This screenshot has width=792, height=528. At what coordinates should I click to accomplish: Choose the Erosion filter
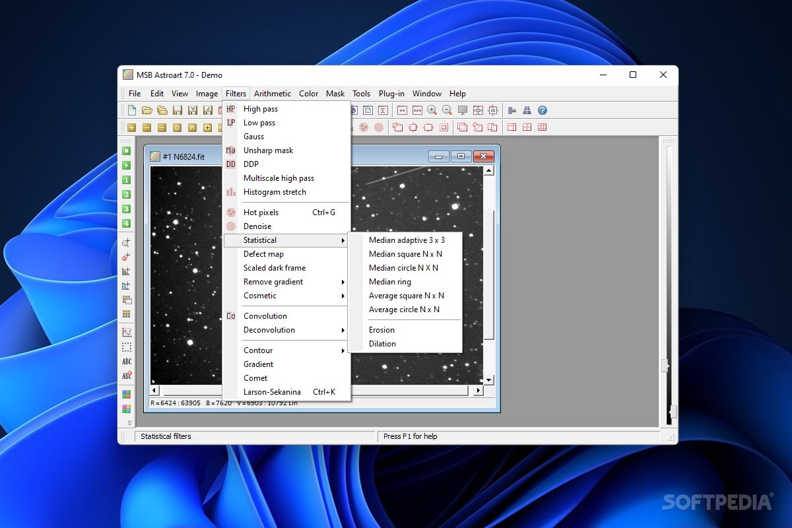(381, 330)
